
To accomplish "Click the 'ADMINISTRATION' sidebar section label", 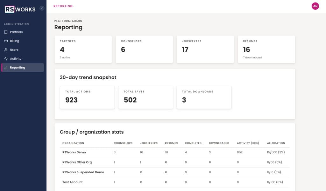I will (17, 24).
